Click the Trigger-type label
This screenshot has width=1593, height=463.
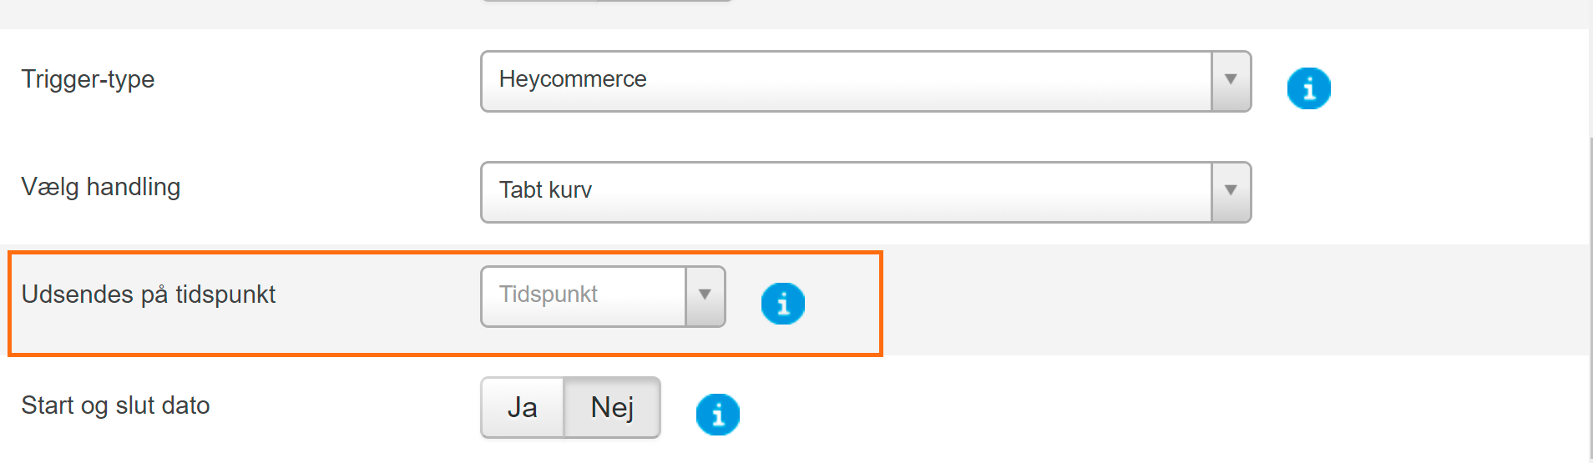tap(88, 79)
